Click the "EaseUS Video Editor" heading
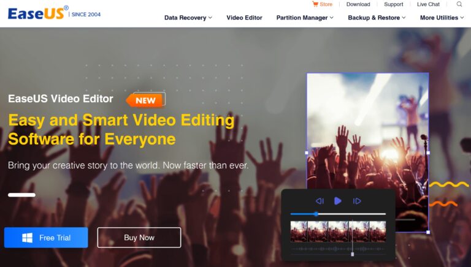The width and height of the screenshot is (471, 267). click(x=61, y=99)
